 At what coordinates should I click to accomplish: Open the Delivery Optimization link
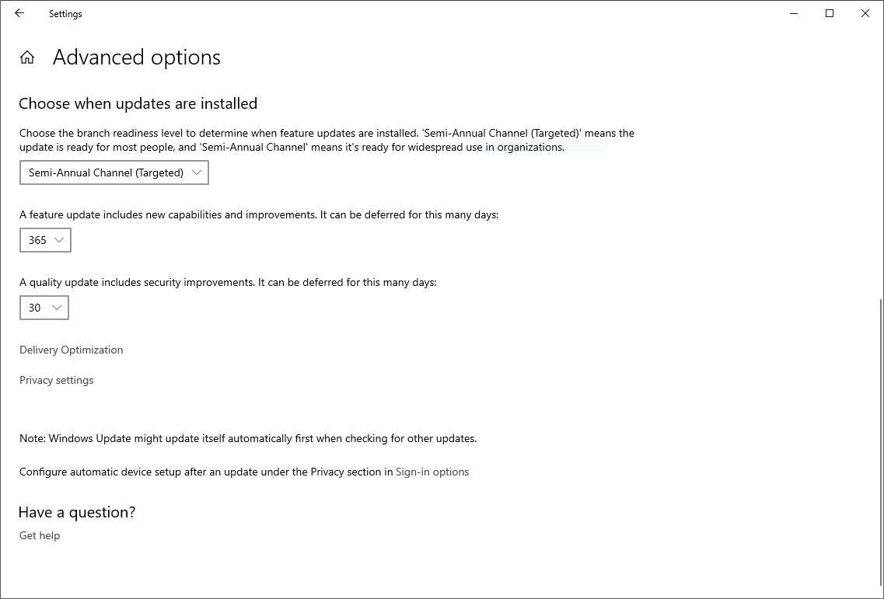coord(72,350)
